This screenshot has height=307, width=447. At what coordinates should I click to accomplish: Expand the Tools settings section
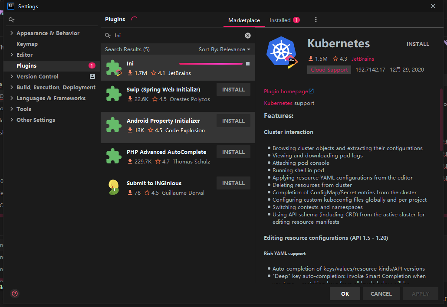[12, 109]
